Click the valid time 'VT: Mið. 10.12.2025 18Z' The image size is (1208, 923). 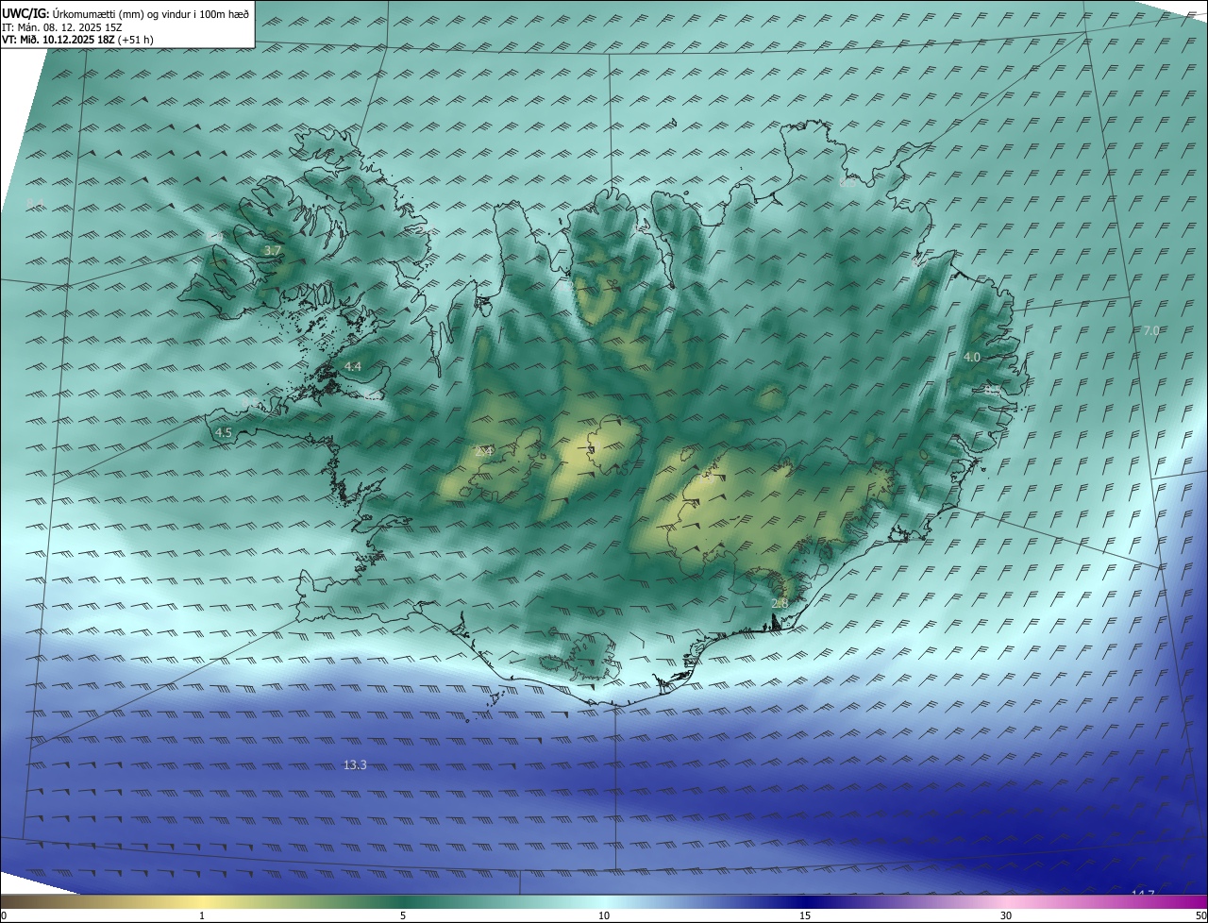[58, 40]
